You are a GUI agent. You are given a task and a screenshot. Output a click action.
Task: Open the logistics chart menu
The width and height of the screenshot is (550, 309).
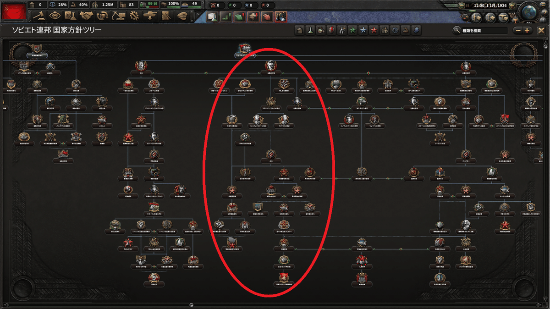167,15
